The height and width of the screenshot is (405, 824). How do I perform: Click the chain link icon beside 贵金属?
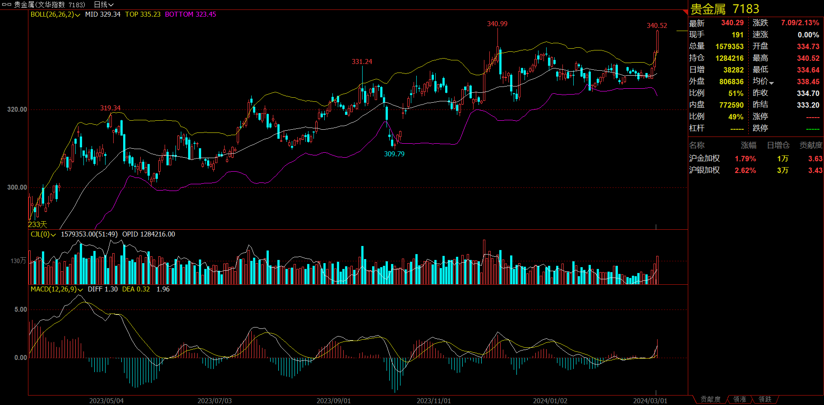coord(7,5)
